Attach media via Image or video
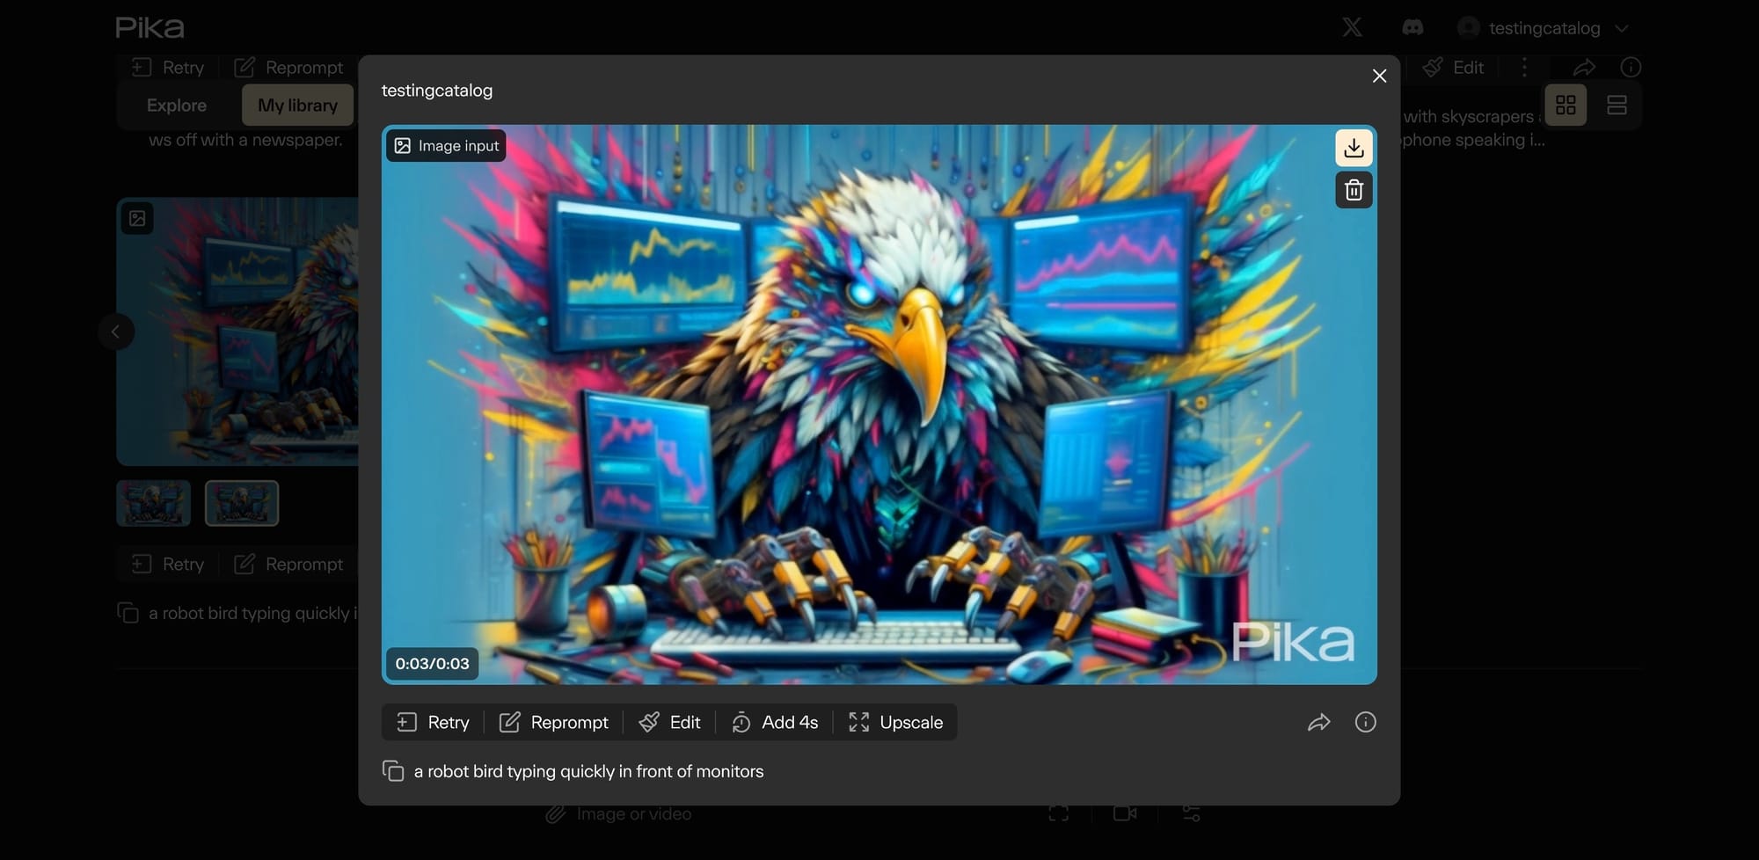Screen dimensions: 1759x860 coord(618,814)
